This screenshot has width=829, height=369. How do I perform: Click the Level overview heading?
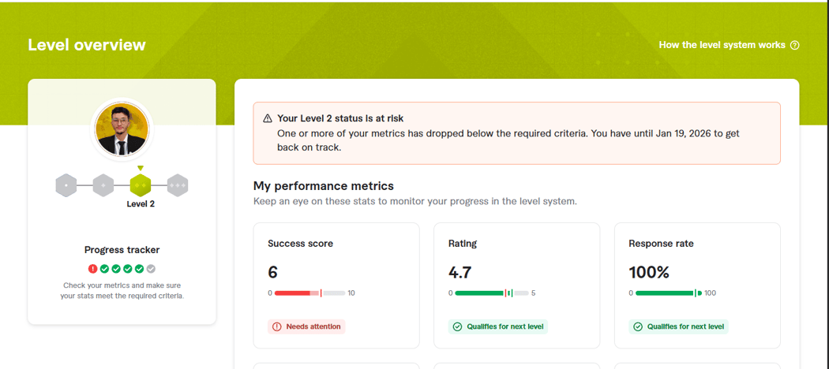pyautogui.click(x=87, y=45)
